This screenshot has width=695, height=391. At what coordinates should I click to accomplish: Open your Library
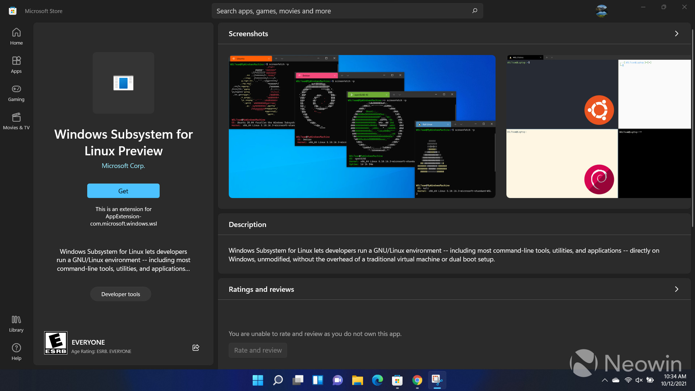[16, 323]
